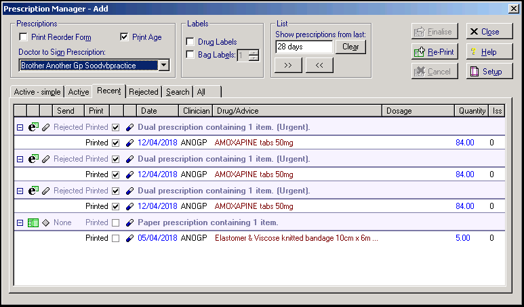The width and height of the screenshot is (524, 307).
Task: Click paperclip icon on first Dual prescription
Action: pyautogui.click(x=45, y=127)
